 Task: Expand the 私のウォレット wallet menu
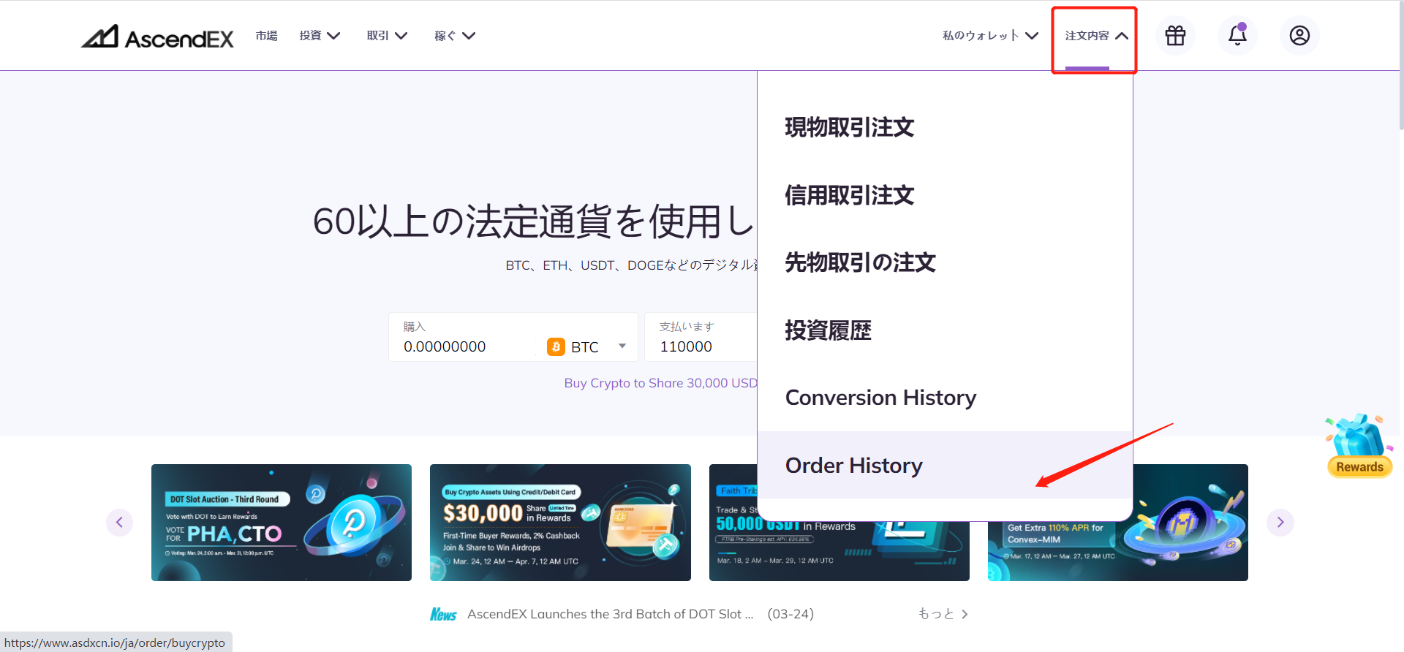pyautogui.click(x=990, y=35)
